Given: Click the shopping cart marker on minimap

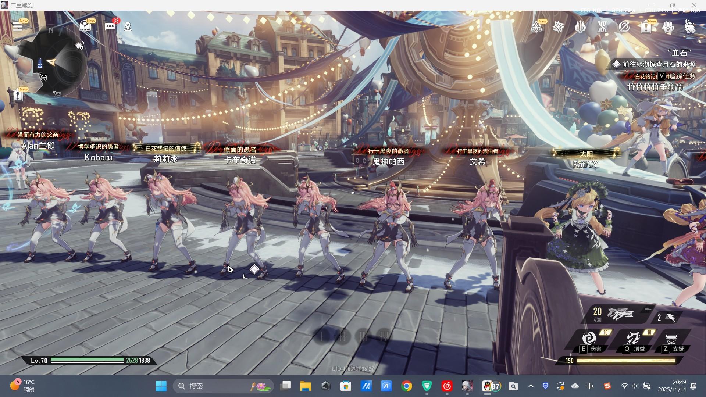Looking at the screenshot, I should click(43, 76).
